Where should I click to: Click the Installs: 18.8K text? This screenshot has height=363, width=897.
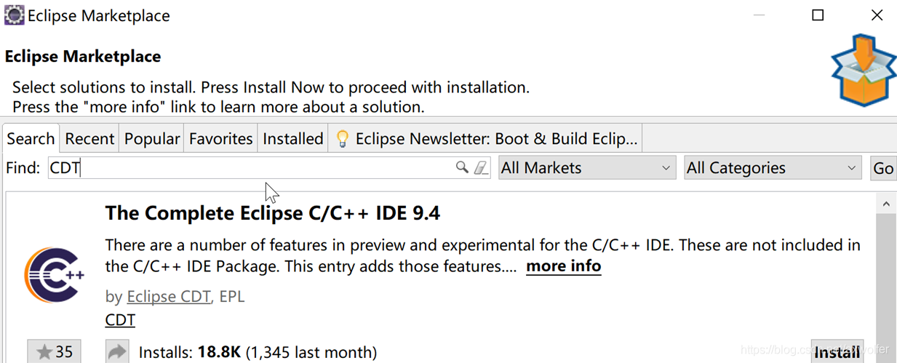click(190, 353)
